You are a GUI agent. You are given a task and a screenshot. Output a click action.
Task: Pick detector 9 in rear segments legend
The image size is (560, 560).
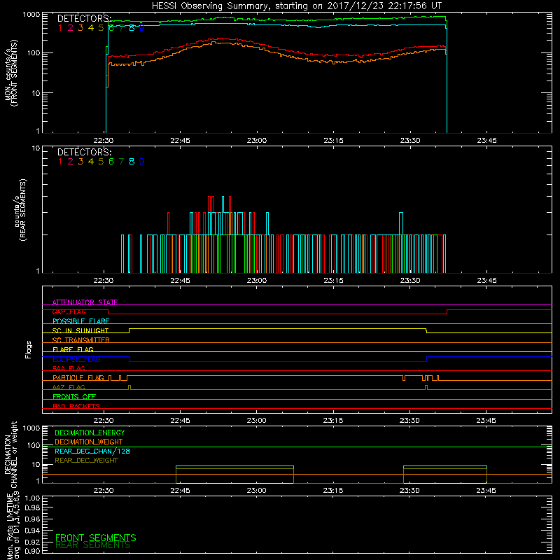[x=142, y=162]
